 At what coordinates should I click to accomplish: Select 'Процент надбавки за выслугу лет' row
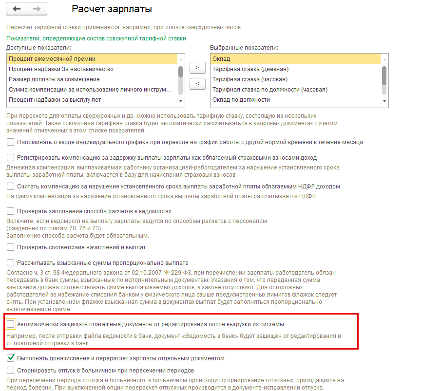point(92,100)
